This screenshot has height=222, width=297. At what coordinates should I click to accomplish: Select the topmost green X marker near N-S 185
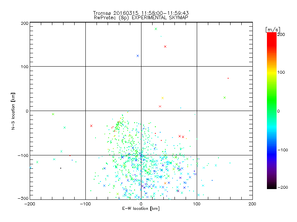click(156, 29)
